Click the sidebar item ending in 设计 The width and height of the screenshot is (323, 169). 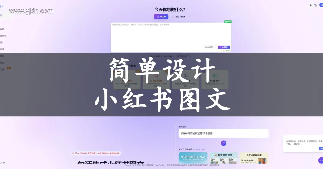pyautogui.click(x=2, y=29)
